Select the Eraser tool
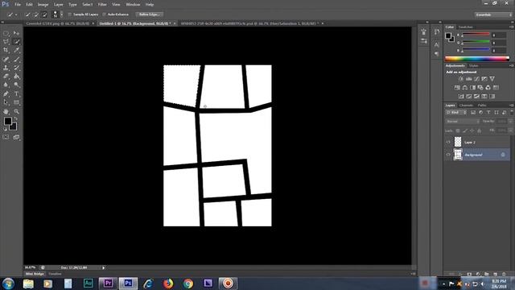 6,77
